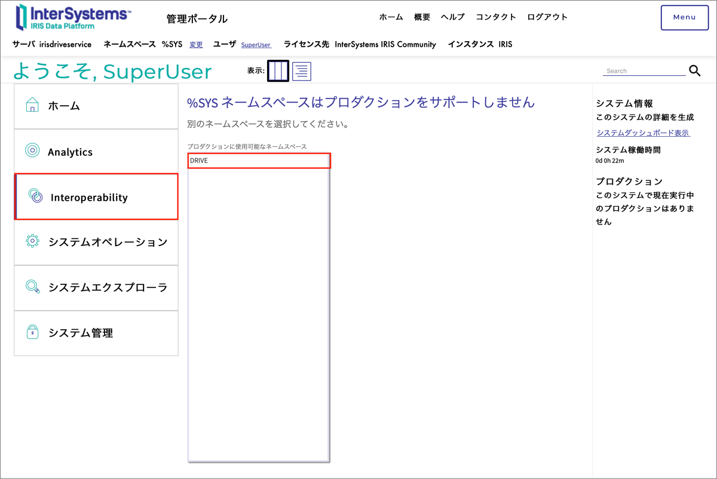Switch to list view display mode
Screen dimensions: 717x479
(302, 71)
